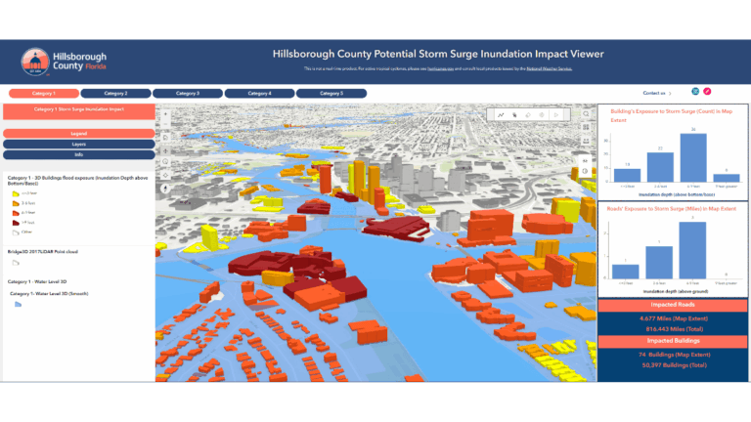The image size is (751, 422).
Task: Select the Category 5 tab
Action: (x=332, y=93)
